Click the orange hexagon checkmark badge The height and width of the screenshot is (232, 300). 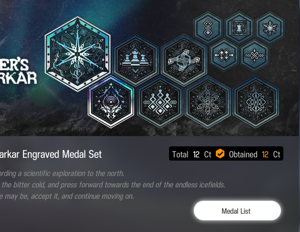coord(220,153)
